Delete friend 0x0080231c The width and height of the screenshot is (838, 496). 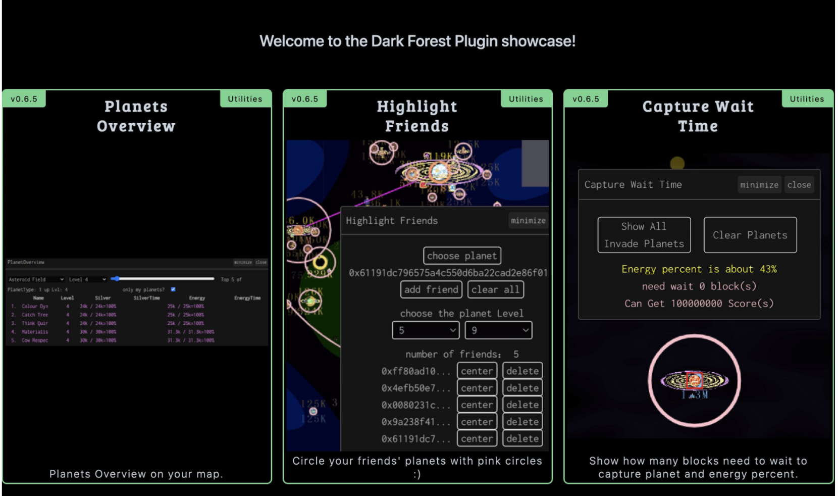pos(522,405)
